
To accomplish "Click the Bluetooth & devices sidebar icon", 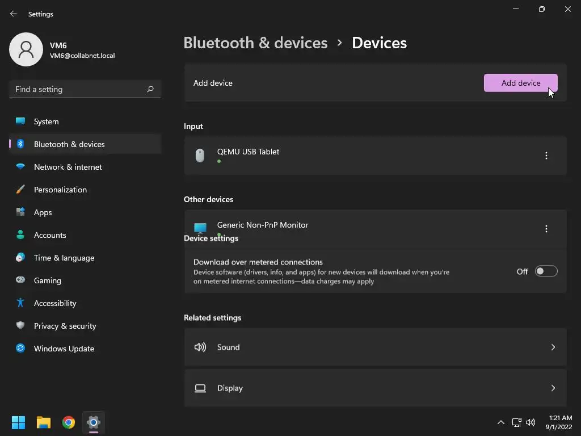I will point(20,144).
